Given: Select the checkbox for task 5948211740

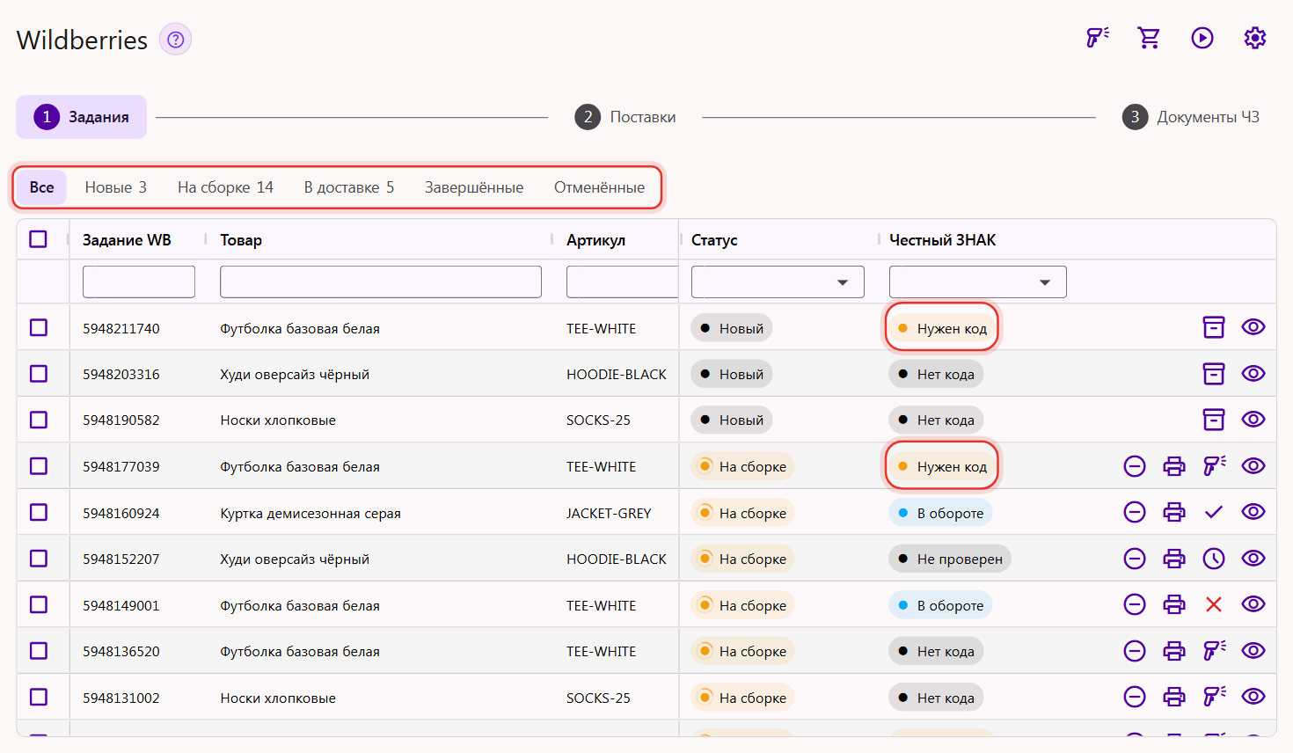Looking at the screenshot, I should 39,327.
